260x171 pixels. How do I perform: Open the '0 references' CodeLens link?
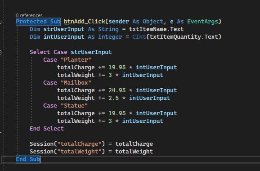coord(29,15)
